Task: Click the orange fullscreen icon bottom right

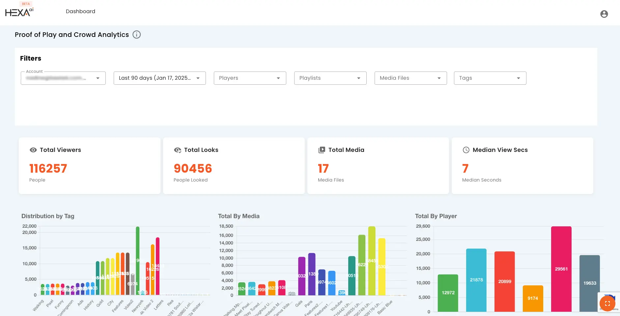Action: (607, 304)
